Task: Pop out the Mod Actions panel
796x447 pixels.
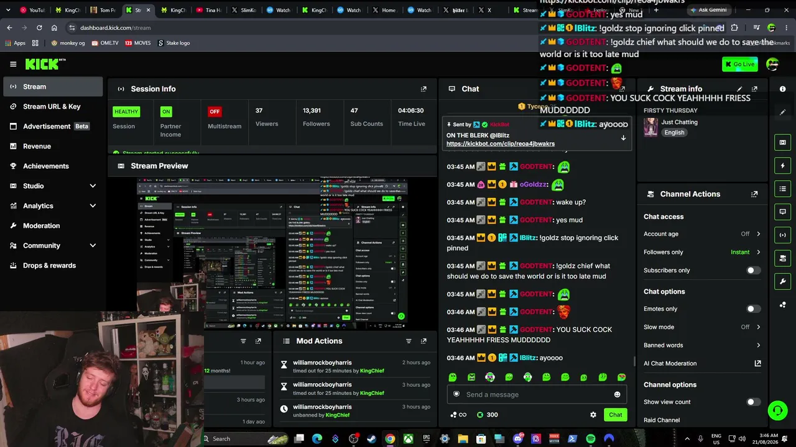Action: 423,341
